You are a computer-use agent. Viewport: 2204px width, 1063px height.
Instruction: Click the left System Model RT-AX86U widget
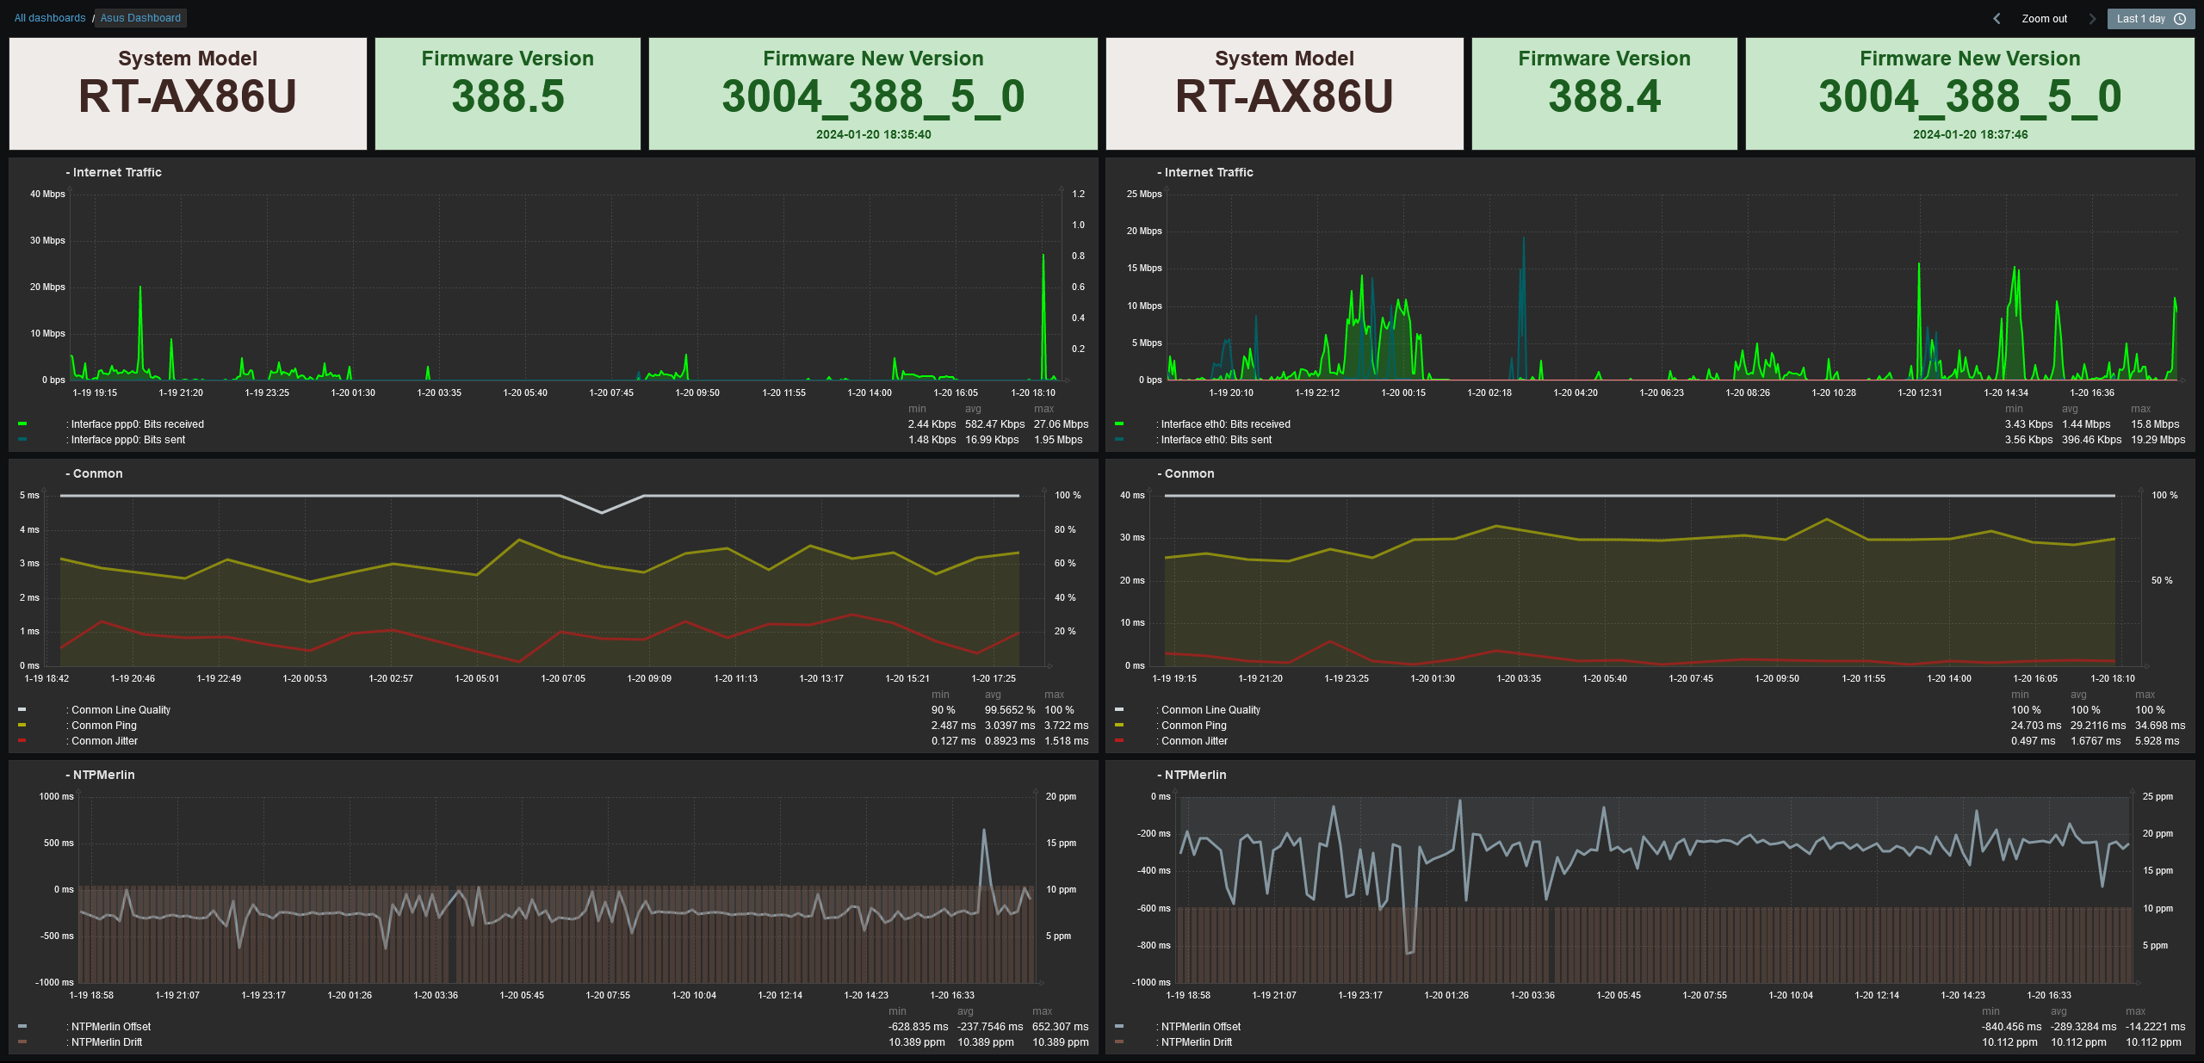click(x=188, y=94)
